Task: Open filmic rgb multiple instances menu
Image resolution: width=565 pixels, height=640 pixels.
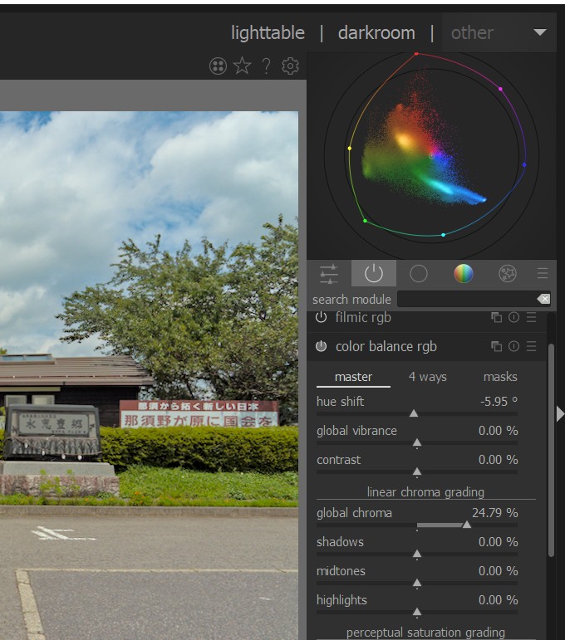Action: (496, 317)
